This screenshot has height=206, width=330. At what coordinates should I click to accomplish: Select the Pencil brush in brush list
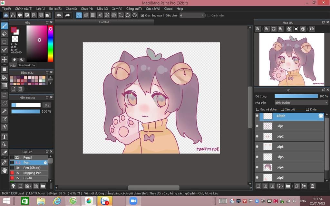click(29, 157)
